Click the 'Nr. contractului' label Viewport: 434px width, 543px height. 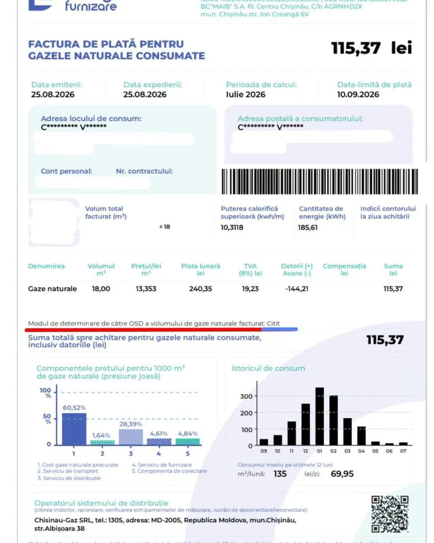click(144, 171)
